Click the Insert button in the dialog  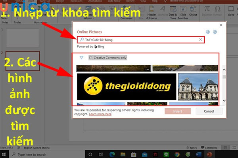(x=178, y=111)
